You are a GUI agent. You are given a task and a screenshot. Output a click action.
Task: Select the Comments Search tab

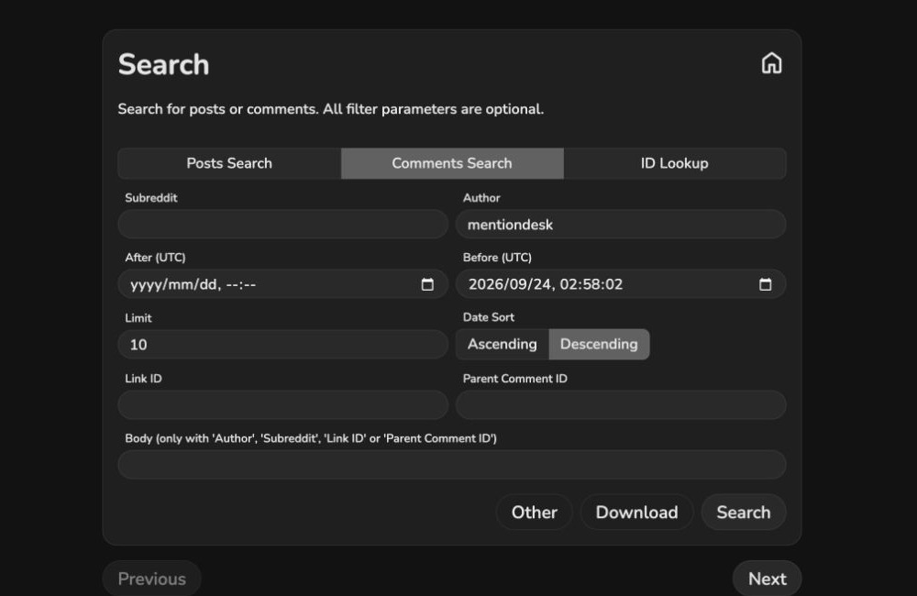pos(452,163)
